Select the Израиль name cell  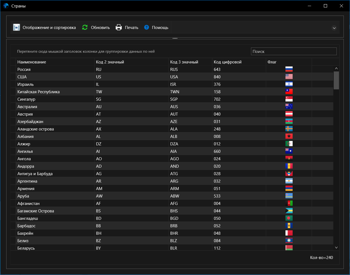click(55, 84)
